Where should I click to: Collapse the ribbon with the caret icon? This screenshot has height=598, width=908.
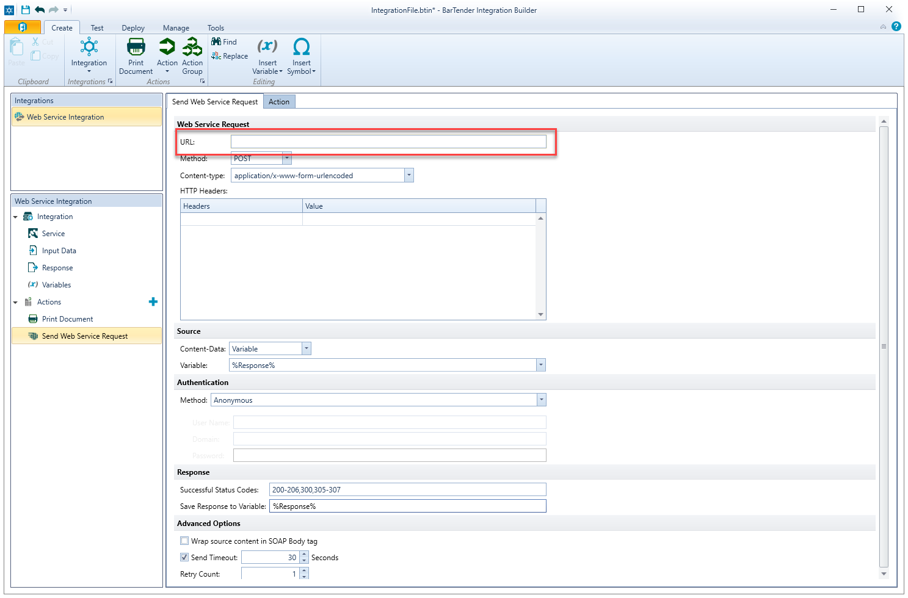click(x=883, y=27)
